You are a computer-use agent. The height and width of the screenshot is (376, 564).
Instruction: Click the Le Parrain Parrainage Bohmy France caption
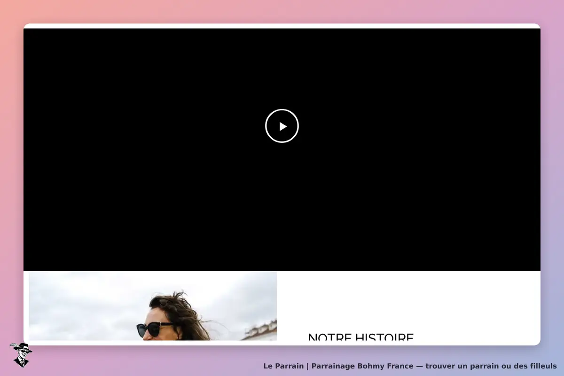410,366
